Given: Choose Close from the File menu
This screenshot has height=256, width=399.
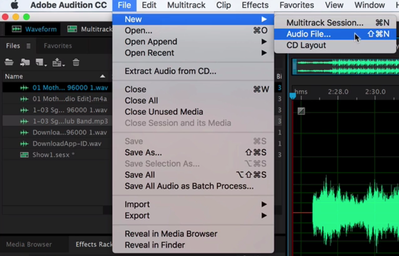Looking at the screenshot, I should click(193, 90).
